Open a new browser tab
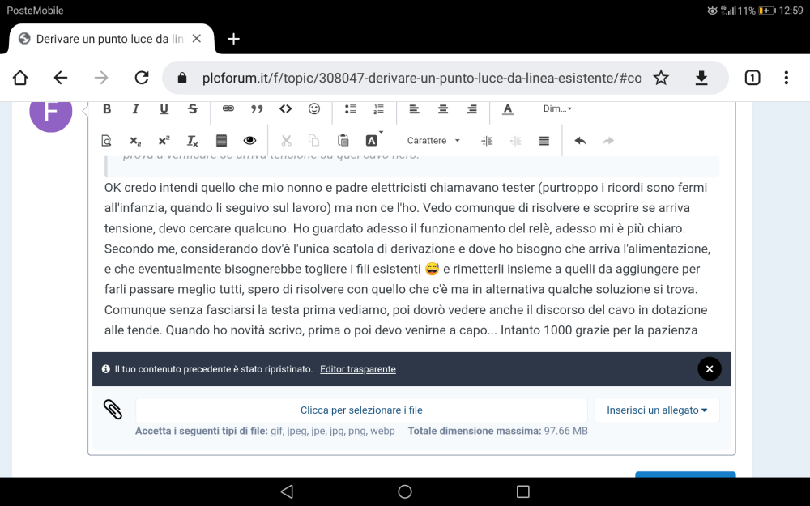Viewport: 810px width, 506px height. click(234, 38)
